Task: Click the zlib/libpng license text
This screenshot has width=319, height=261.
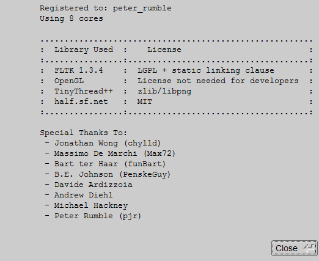Action: coord(164,92)
